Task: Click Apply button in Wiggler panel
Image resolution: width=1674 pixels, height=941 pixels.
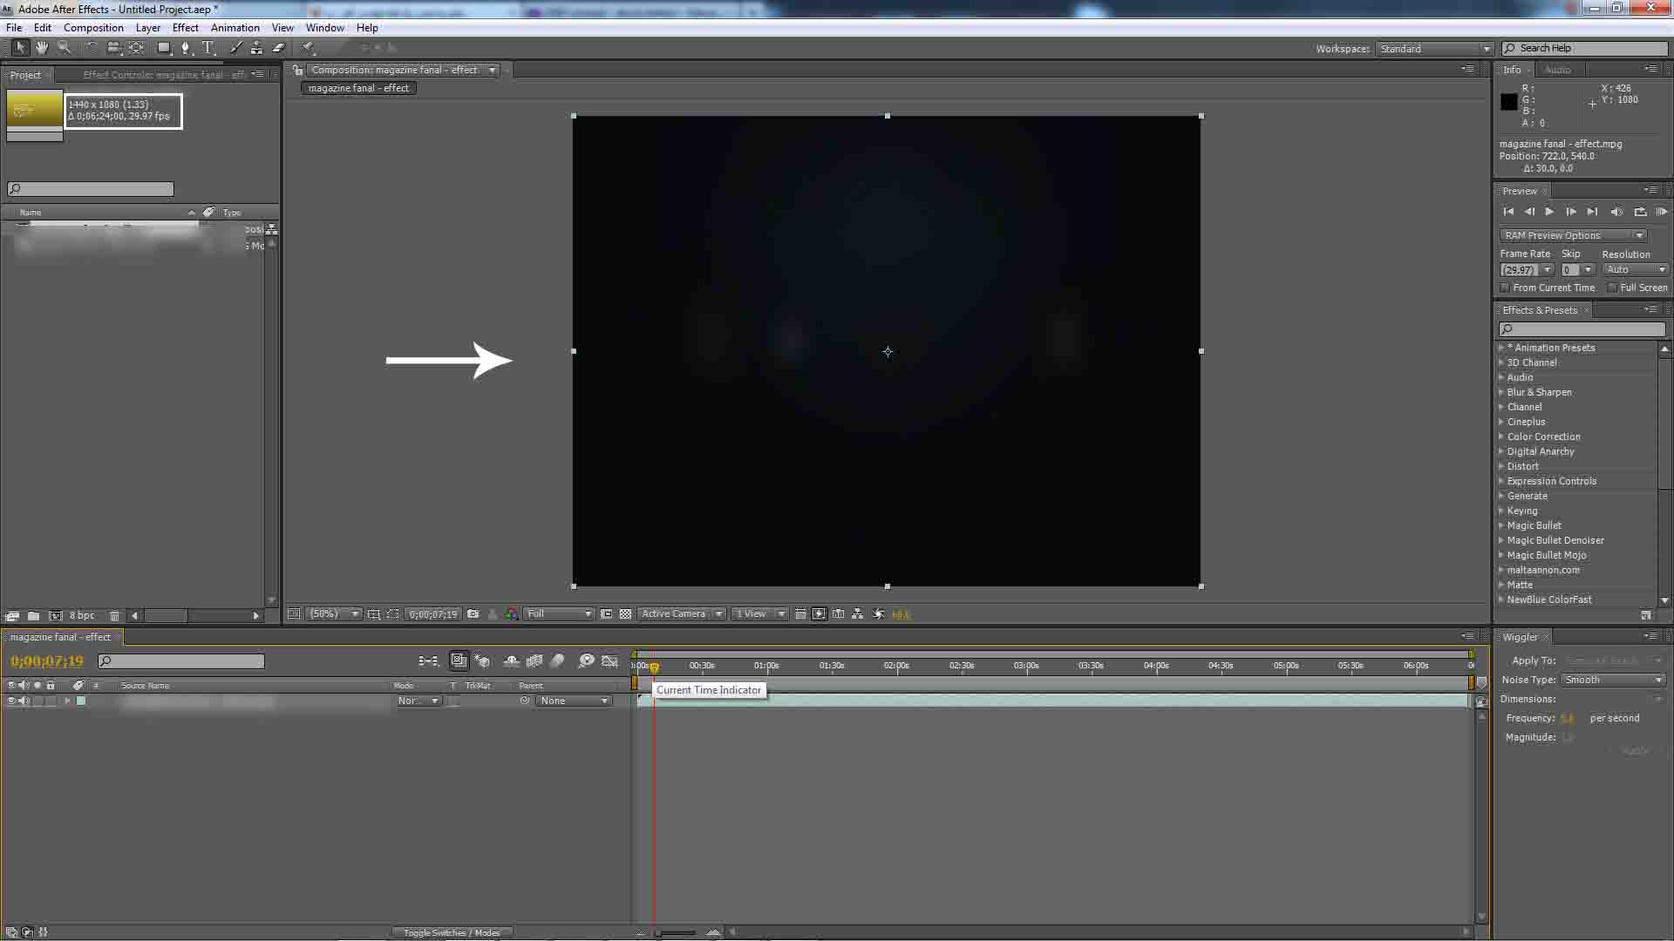Action: pos(1634,751)
